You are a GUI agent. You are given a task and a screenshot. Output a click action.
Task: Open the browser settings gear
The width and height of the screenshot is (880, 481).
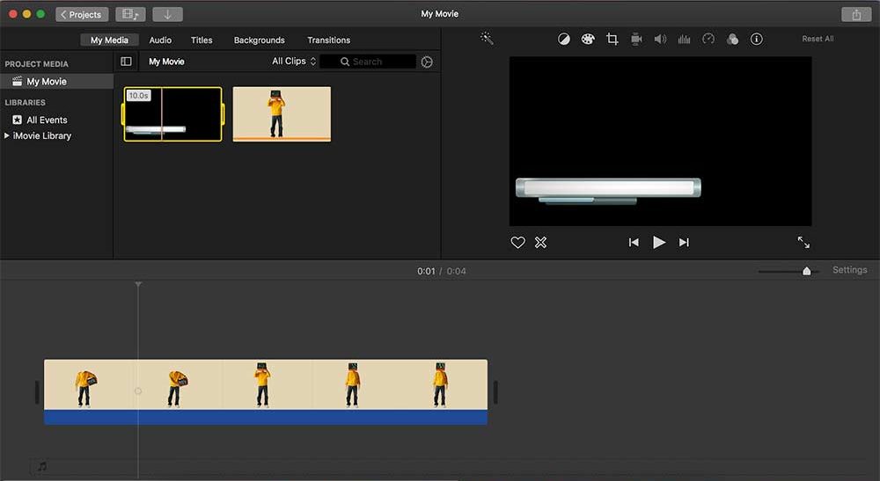coord(427,62)
